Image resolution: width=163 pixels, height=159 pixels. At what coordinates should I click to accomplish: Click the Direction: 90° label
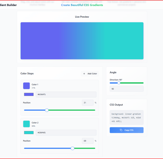(x=116, y=80)
